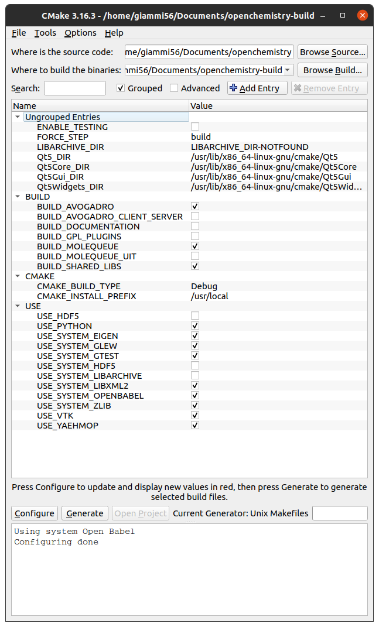This screenshot has height=627, width=379.
Task: Click Browse Source to pick source directory
Action: [332, 52]
